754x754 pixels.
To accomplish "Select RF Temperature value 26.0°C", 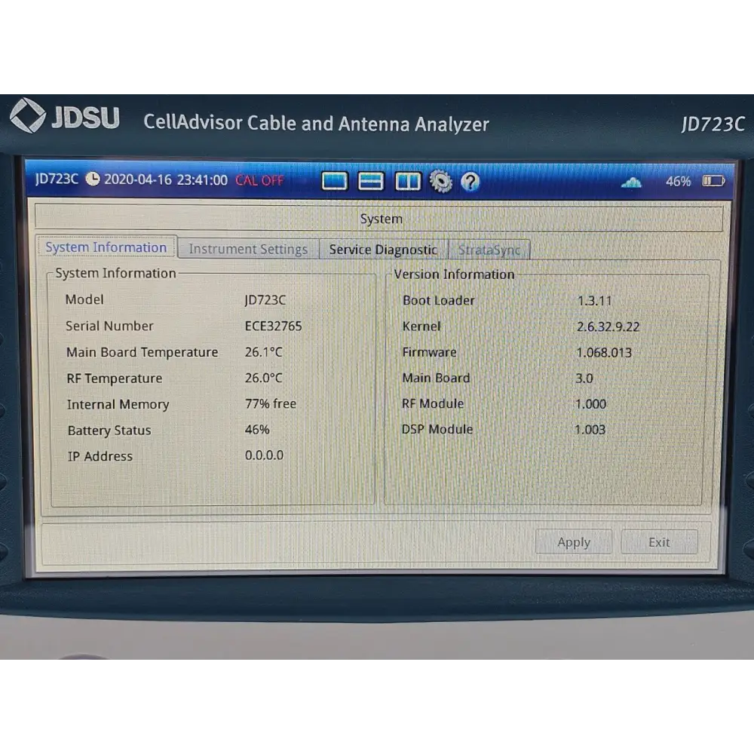I will point(263,378).
